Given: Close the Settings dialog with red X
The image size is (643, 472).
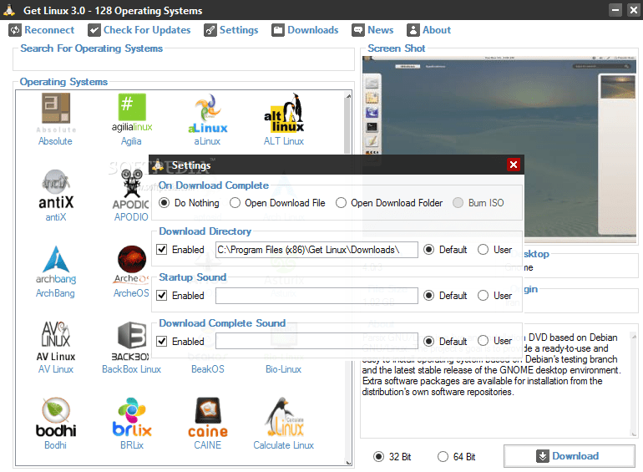Looking at the screenshot, I should tap(513, 165).
